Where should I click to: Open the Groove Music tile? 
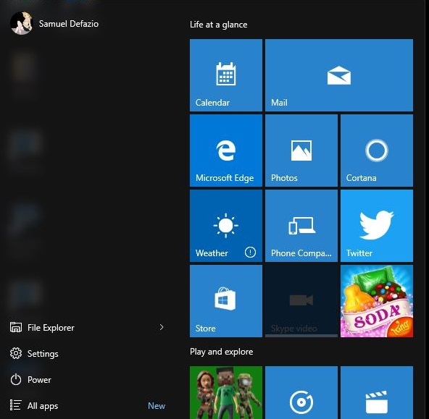coord(301,392)
